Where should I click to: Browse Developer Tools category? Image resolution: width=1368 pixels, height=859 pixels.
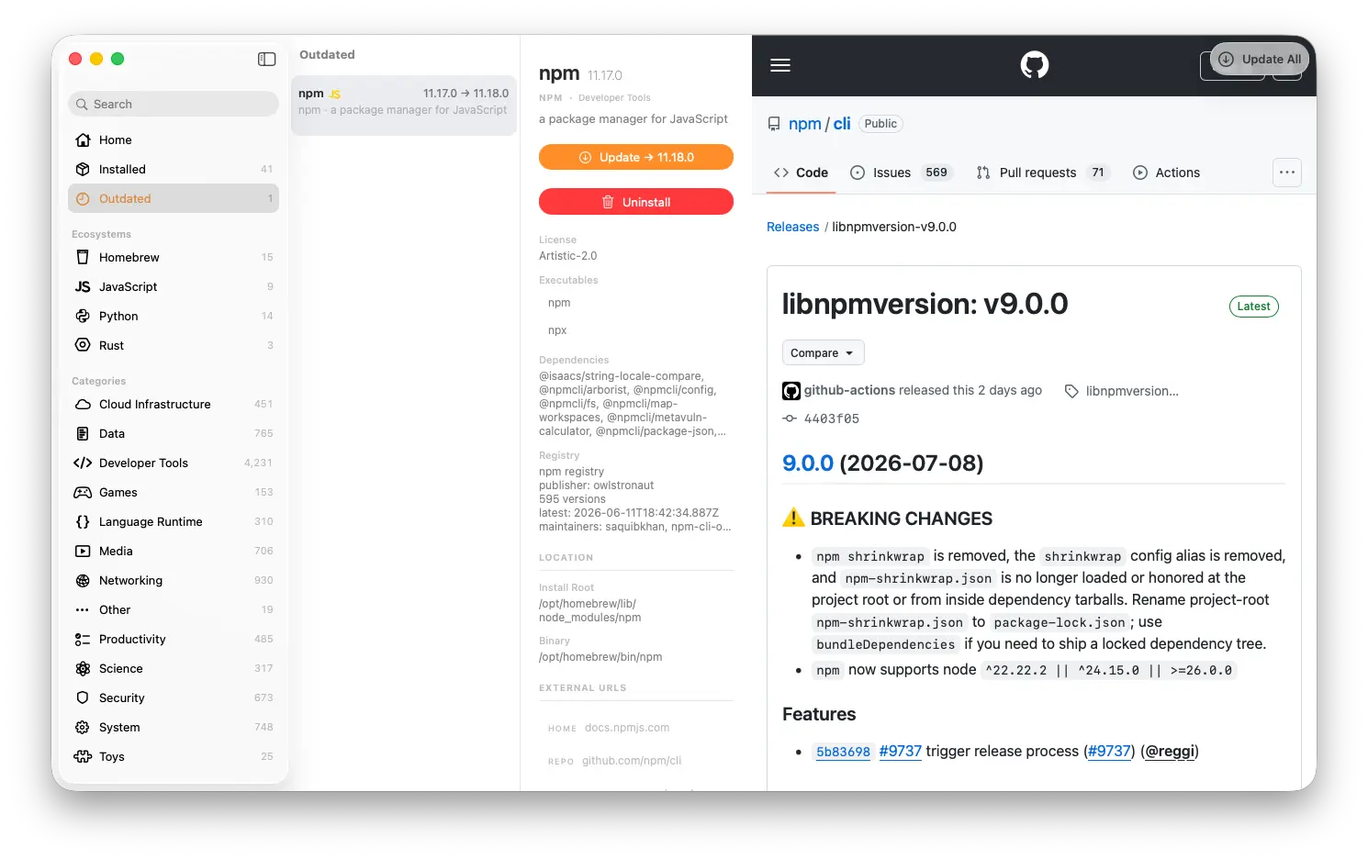pyautogui.click(x=174, y=463)
